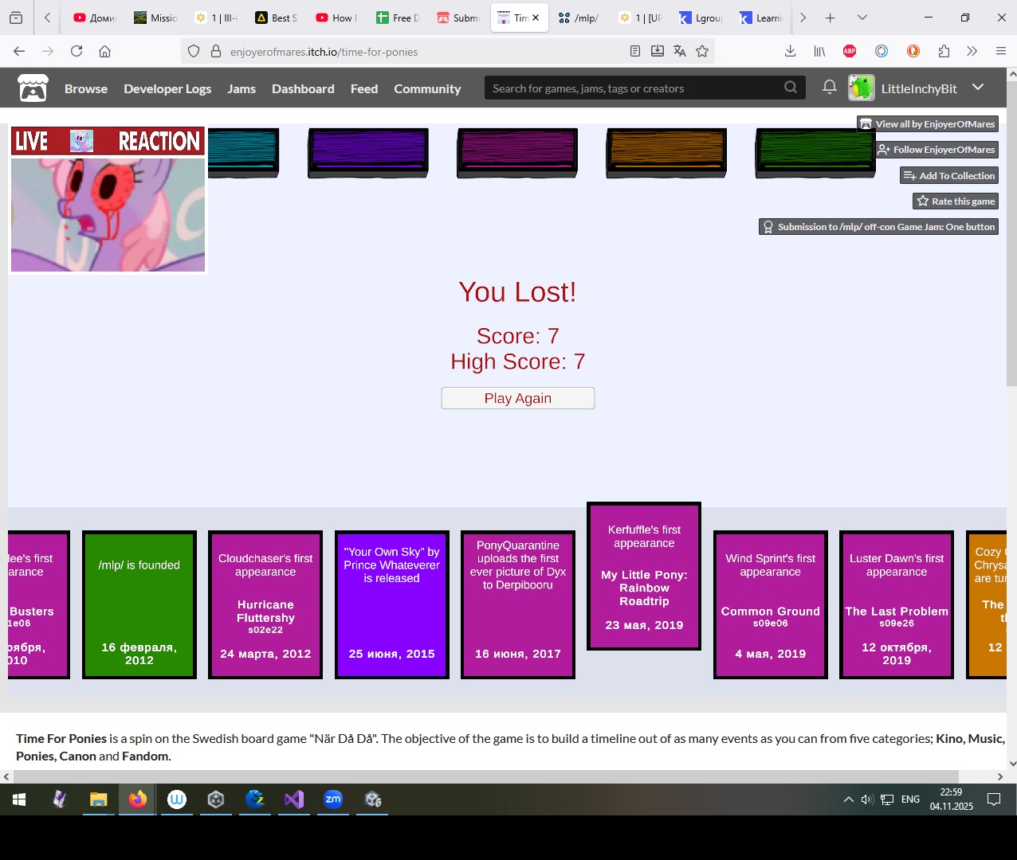Select the magenta category swatch button
Viewport: 1017px width, 860px height.
click(x=517, y=152)
